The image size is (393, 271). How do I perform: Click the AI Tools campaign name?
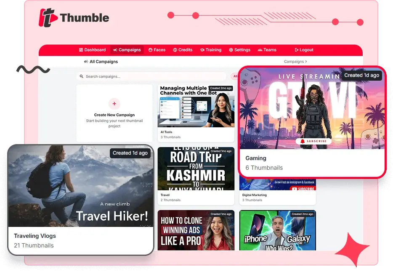(x=167, y=132)
